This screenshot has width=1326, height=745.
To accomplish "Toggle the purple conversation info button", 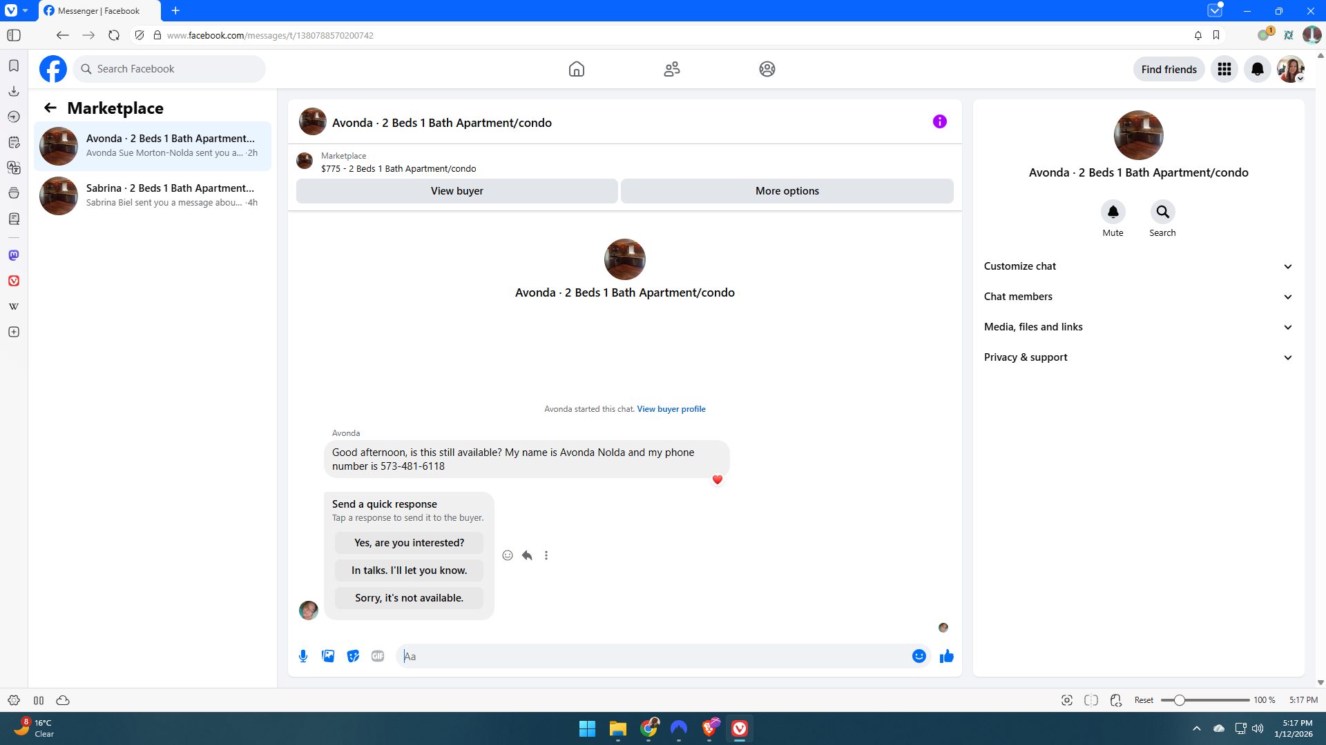I will (939, 121).
